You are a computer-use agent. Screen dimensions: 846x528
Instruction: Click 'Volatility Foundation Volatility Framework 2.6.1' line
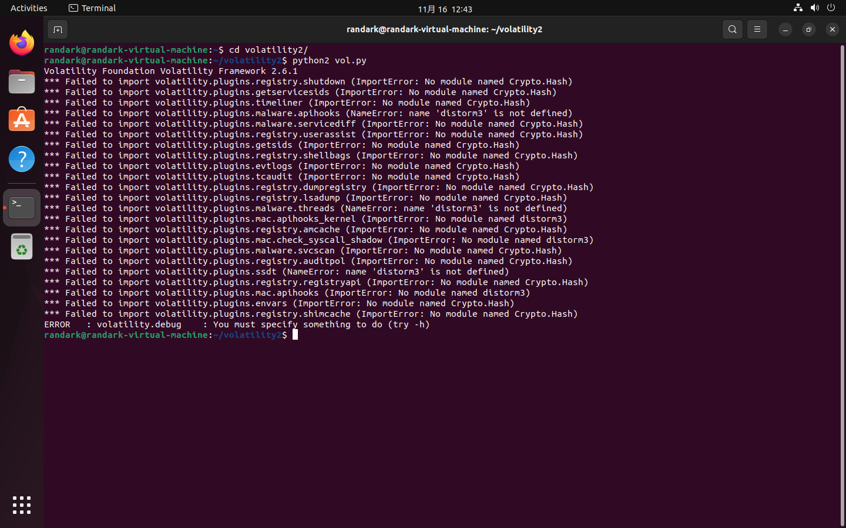click(x=171, y=71)
